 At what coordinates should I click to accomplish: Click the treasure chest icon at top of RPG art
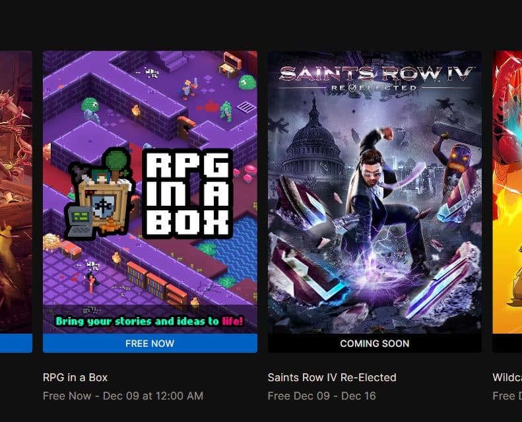point(230,66)
